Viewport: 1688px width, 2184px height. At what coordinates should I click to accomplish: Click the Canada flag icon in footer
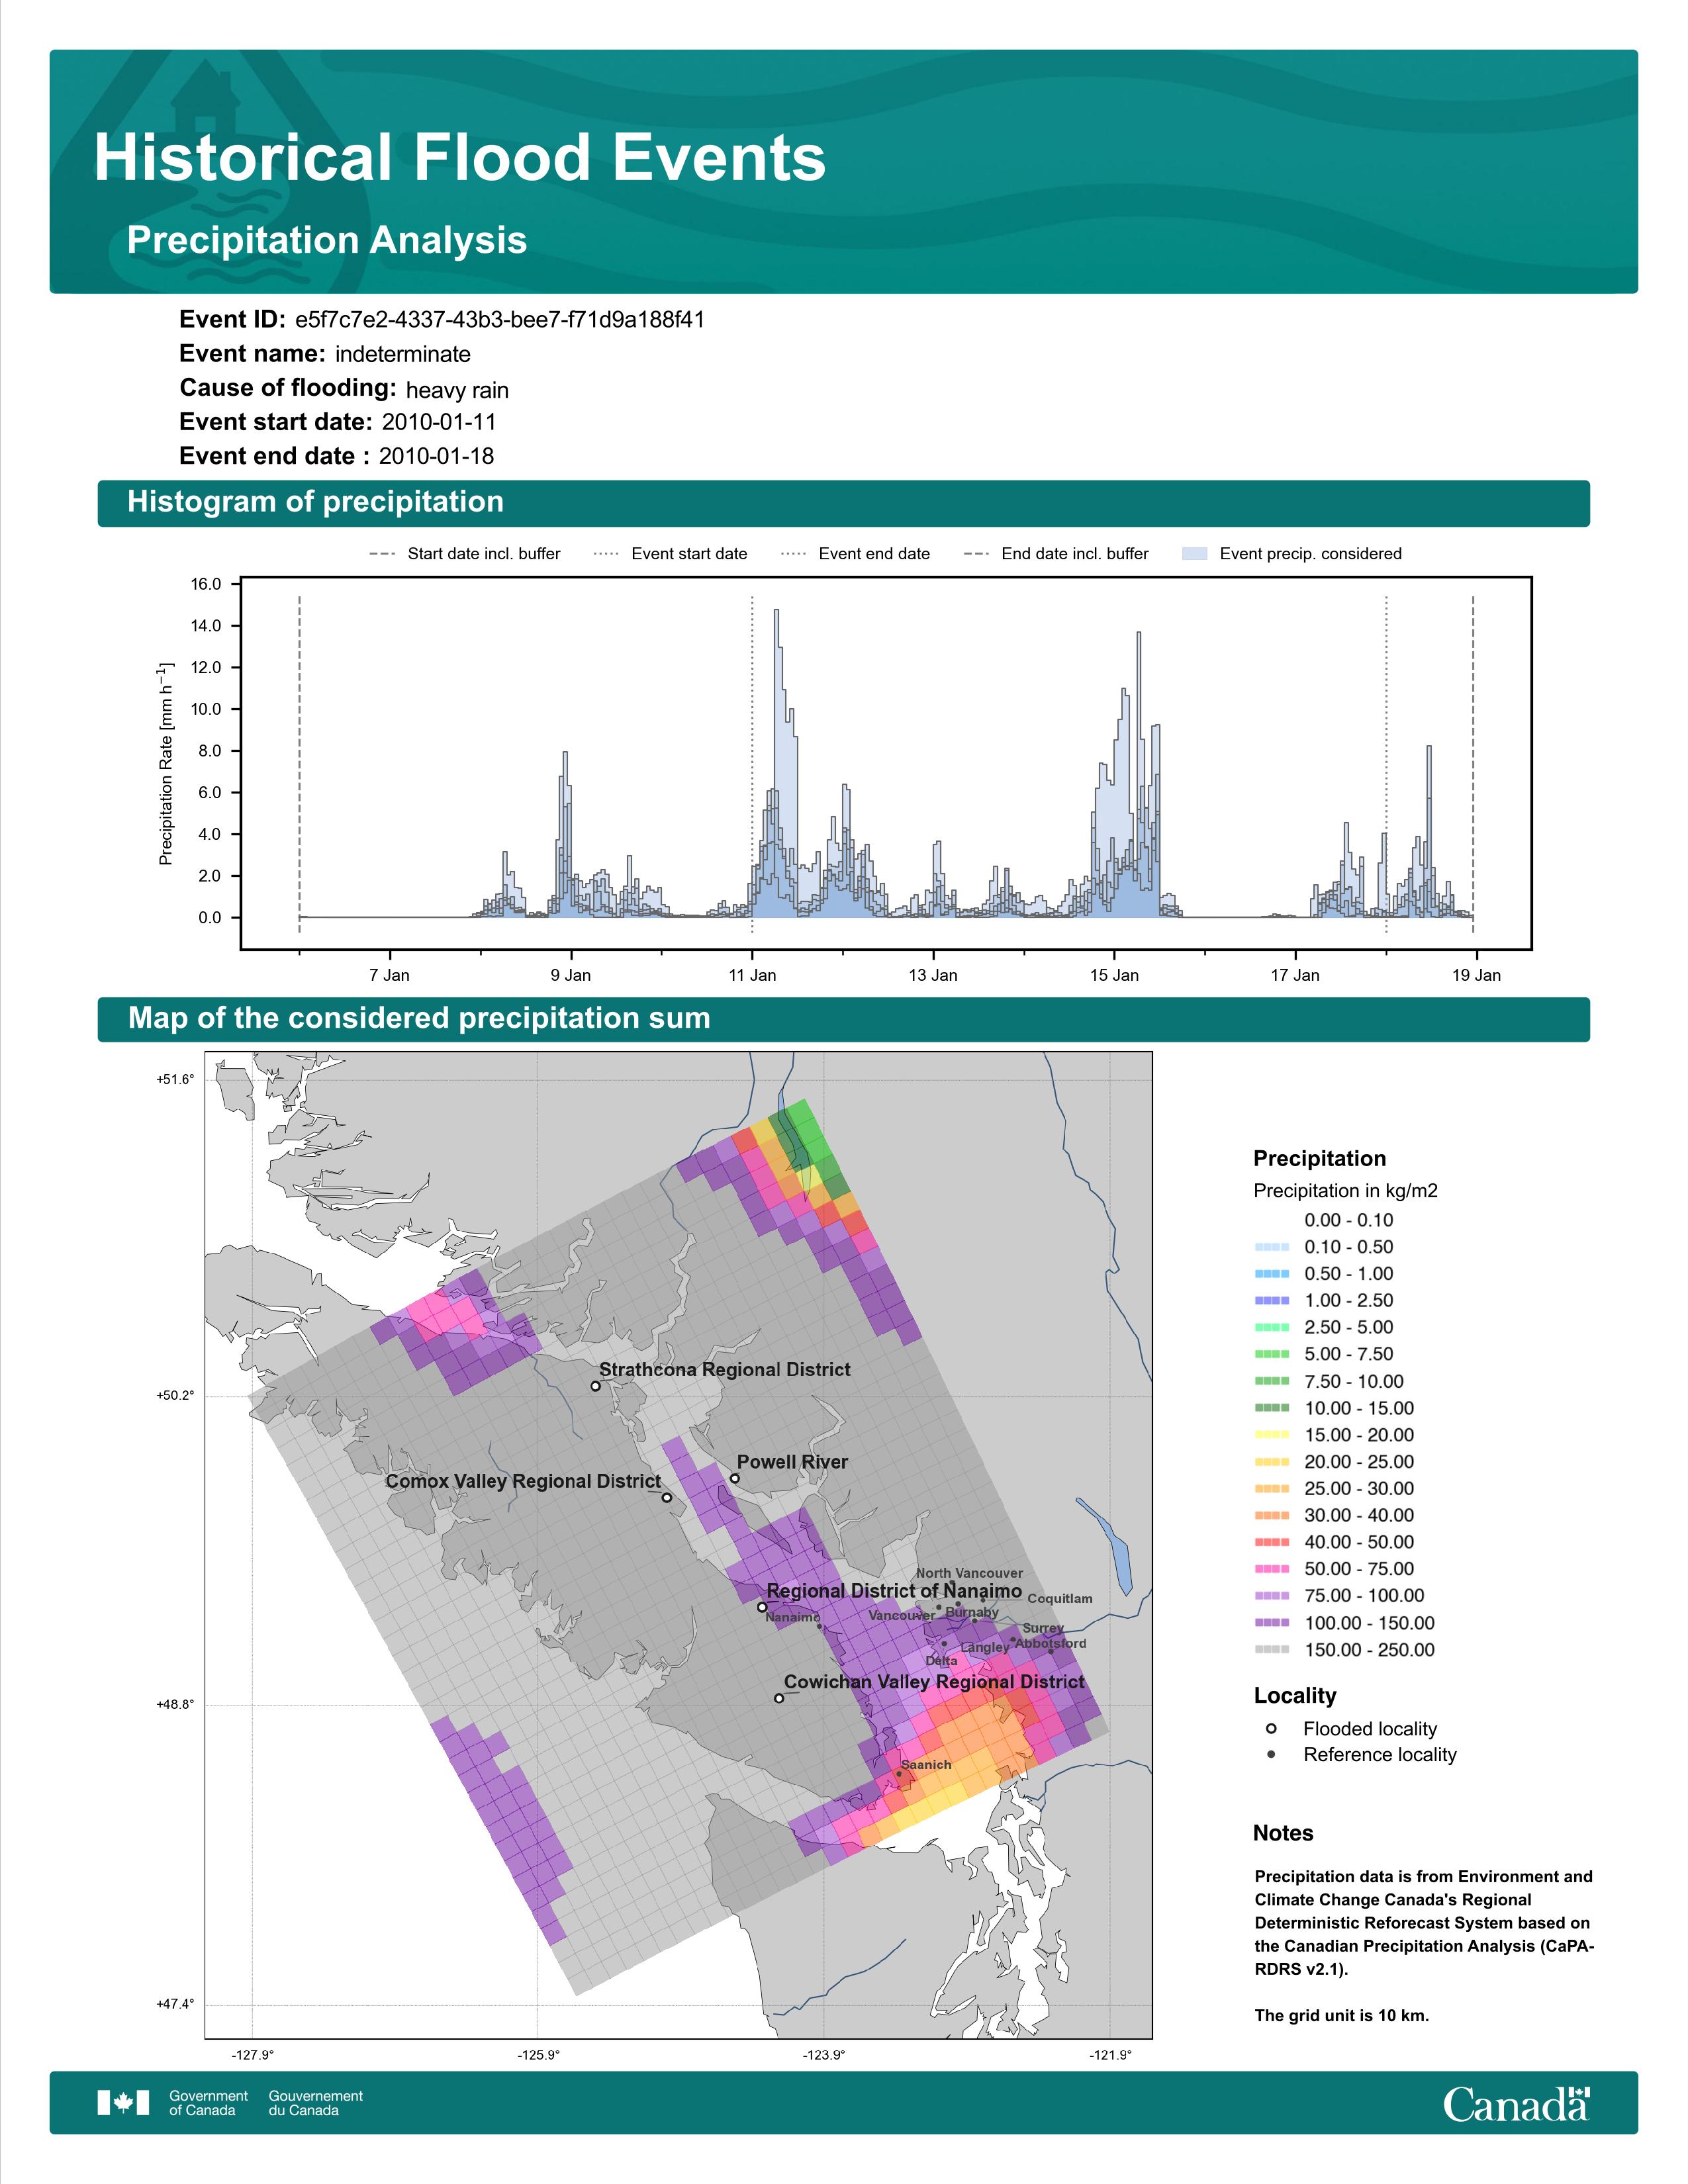click(123, 2102)
